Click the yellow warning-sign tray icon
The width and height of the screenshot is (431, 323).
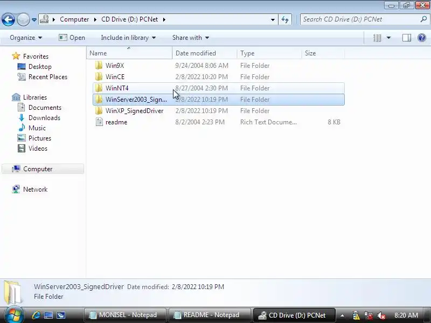[x=356, y=315]
